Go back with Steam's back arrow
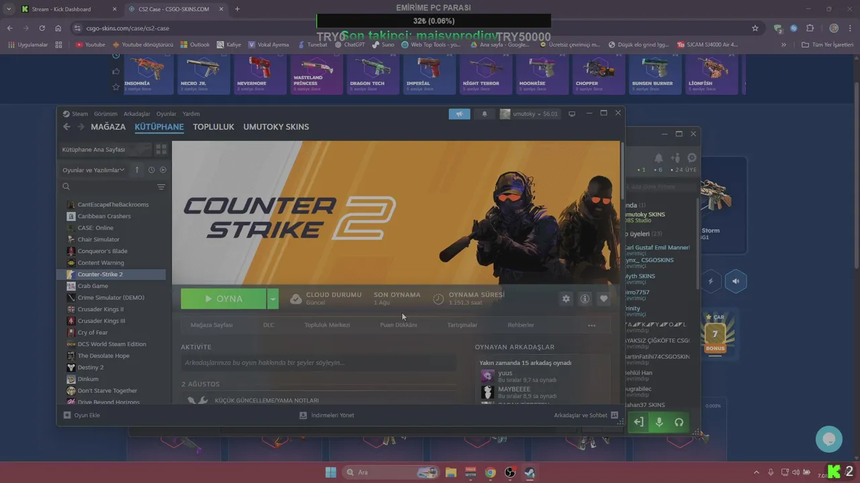The height and width of the screenshot is (483, 860). [x=67, y=127]
